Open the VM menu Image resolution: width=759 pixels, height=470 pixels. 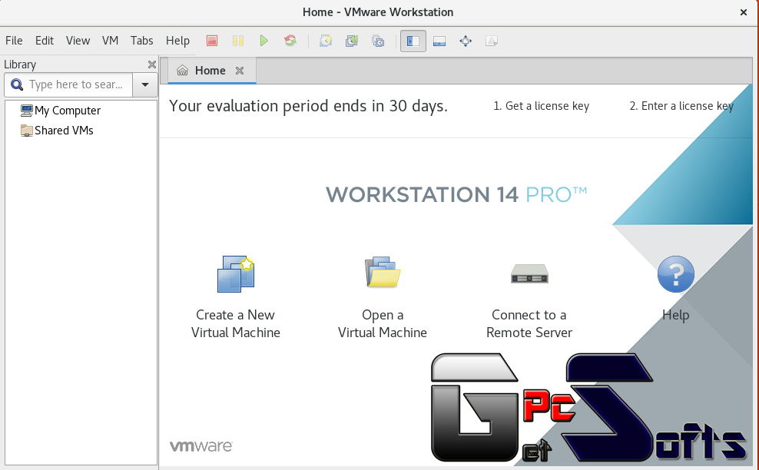click(x=110, y=41)
